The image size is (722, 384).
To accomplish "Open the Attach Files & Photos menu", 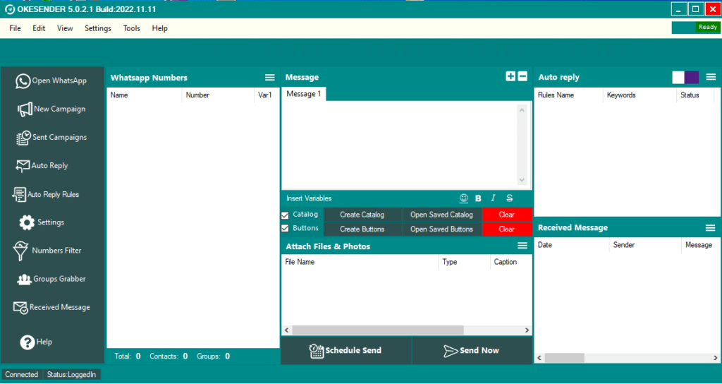I will pos(522,246).
